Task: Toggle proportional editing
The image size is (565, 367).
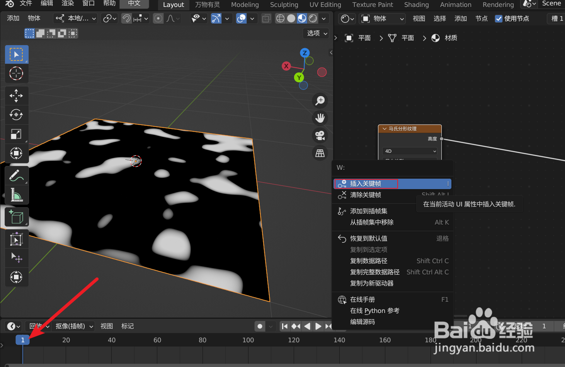Action: 158,18
